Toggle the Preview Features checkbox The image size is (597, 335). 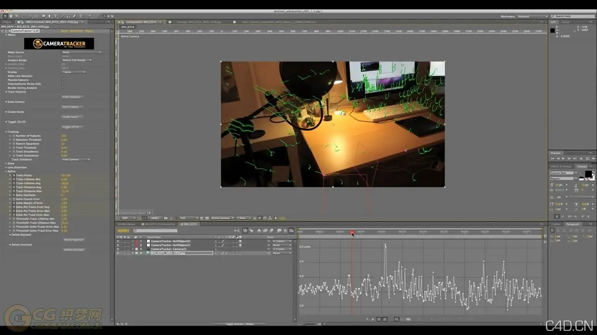[x=62, y=80]
